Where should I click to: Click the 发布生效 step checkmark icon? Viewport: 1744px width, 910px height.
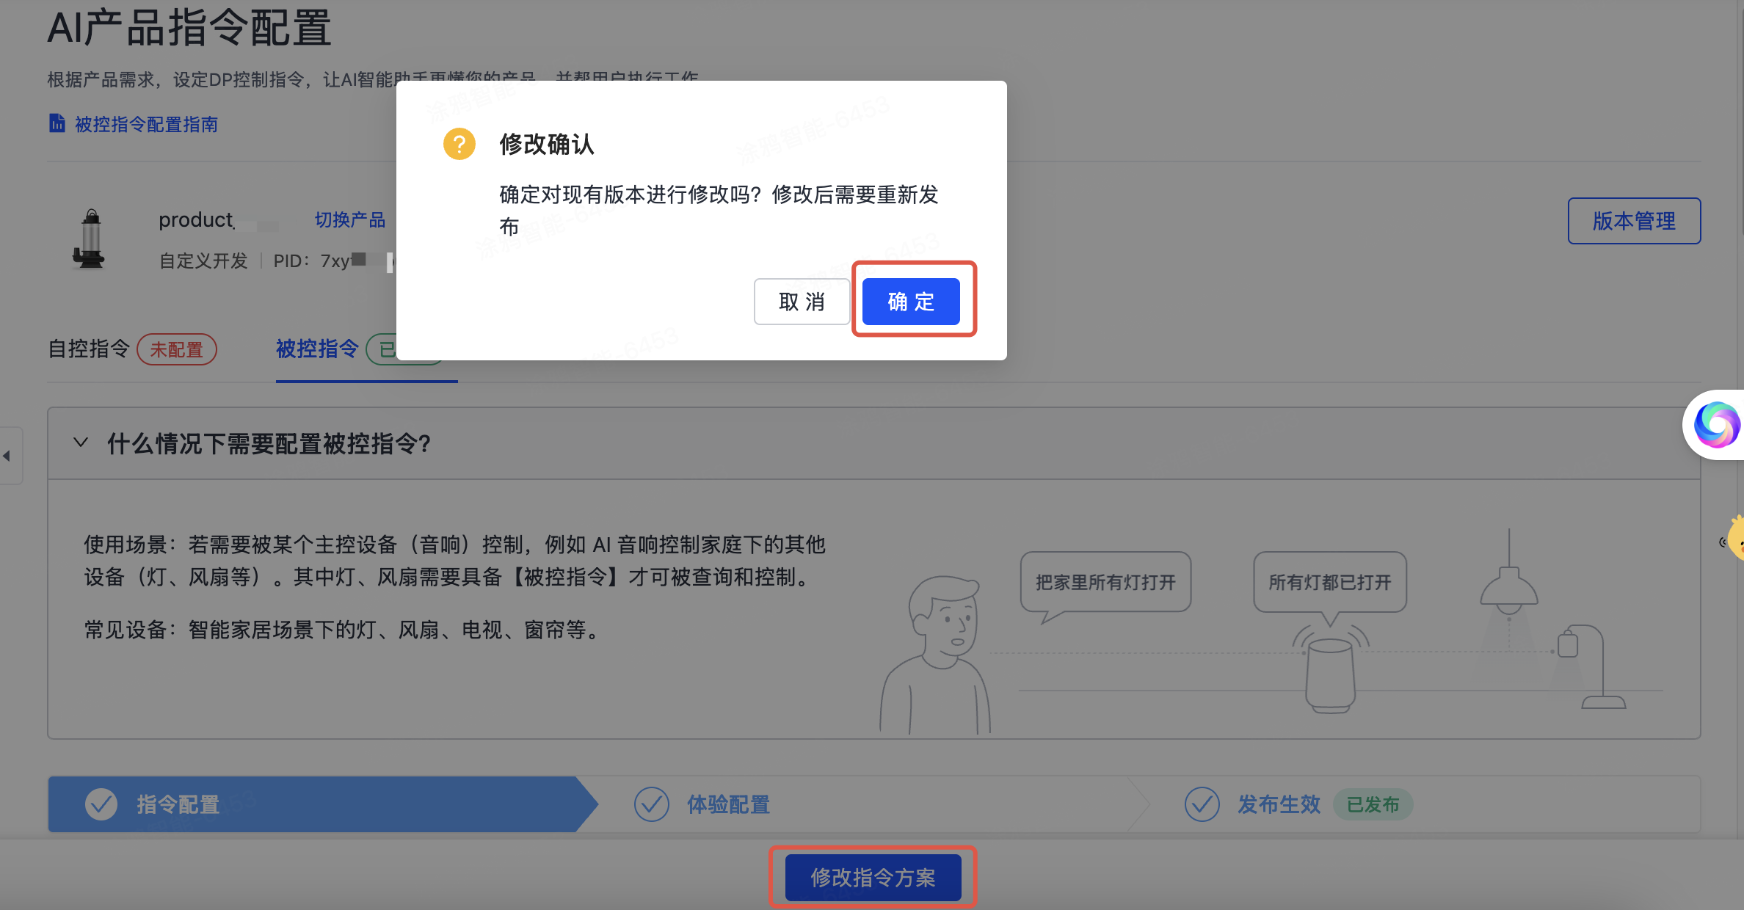1202,805
